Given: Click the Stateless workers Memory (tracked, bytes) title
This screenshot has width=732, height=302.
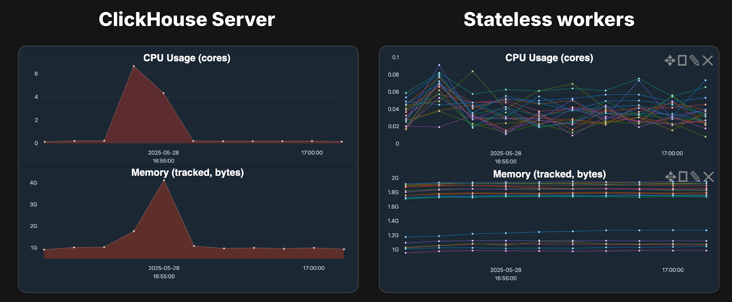Looking at the screenshot, I should click(549, 174).
